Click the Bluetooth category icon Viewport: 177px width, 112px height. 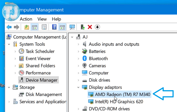pyautogui.click(x=85, y=58)
